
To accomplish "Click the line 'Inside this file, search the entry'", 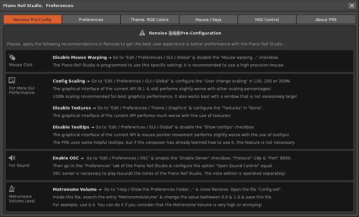I will point(162,197).
